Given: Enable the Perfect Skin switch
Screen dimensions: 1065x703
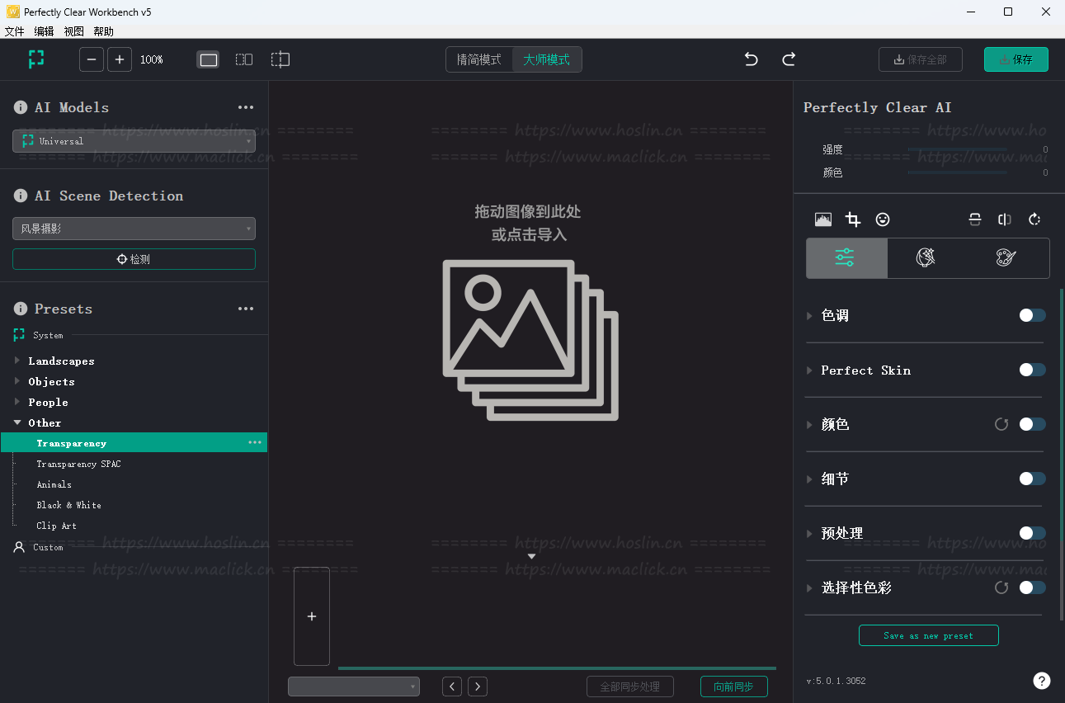Looking at the screenshot, I should pyautogui.click(x=1032, y=370).
